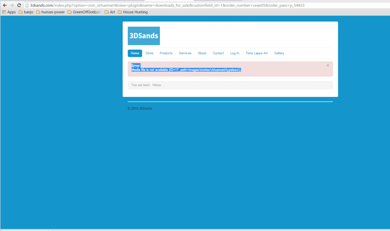This screenshot has height=231, width=390.
Task: Open the Products menu item
Action: [x=166, y=53]
